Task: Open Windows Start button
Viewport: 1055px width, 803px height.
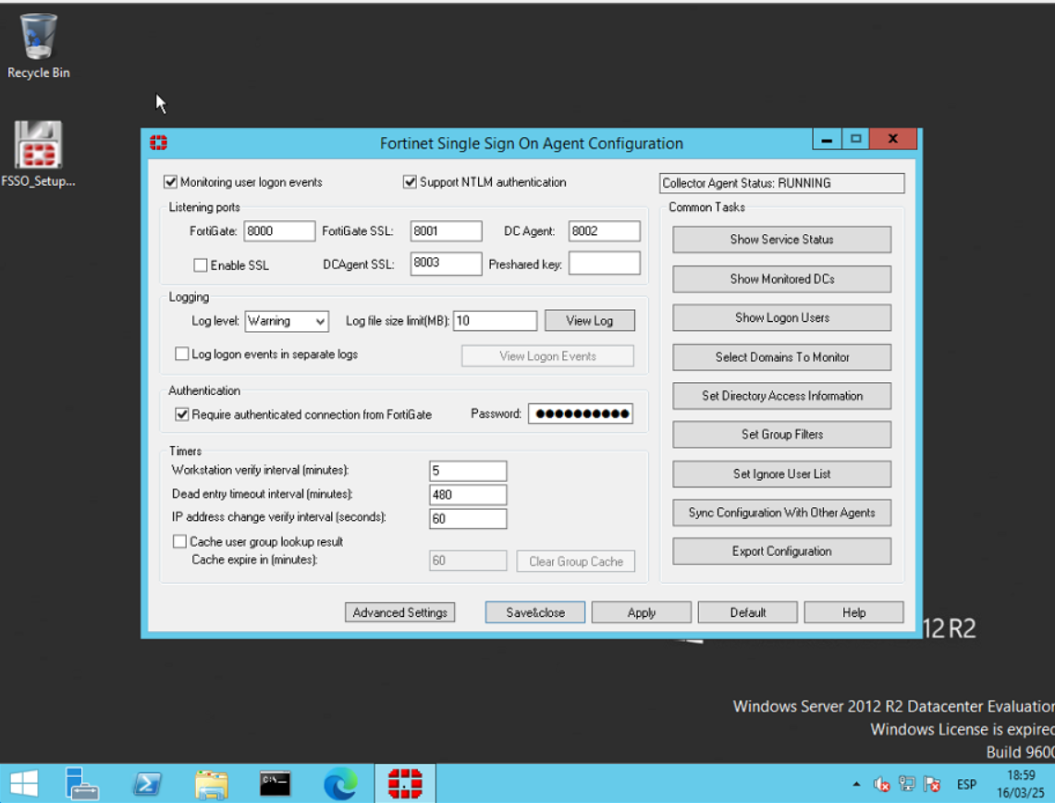Action: 23,784
